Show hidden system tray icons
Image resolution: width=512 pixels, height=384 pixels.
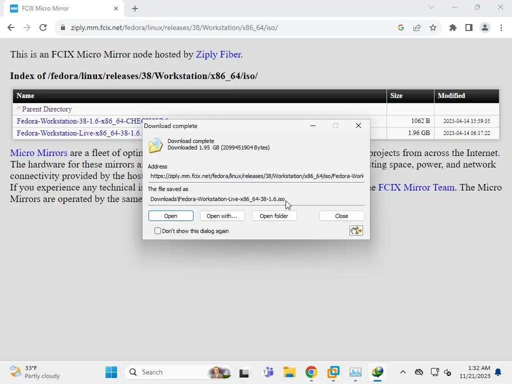coord(403,372)
